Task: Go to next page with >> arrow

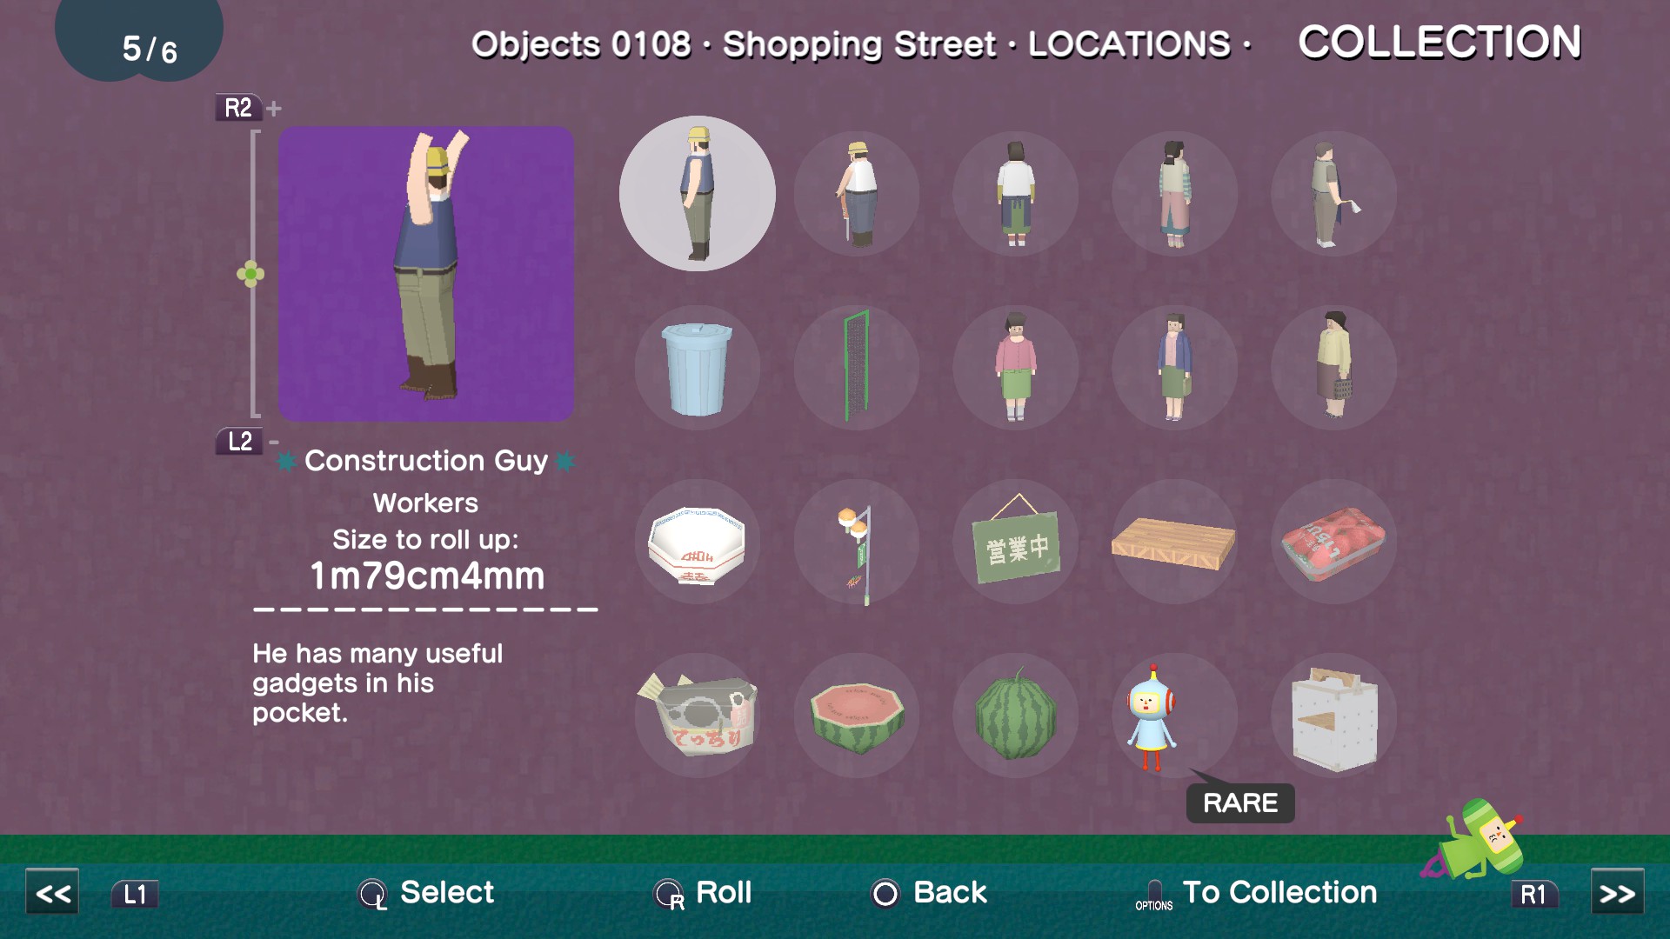Action: tap(1618, 893)
